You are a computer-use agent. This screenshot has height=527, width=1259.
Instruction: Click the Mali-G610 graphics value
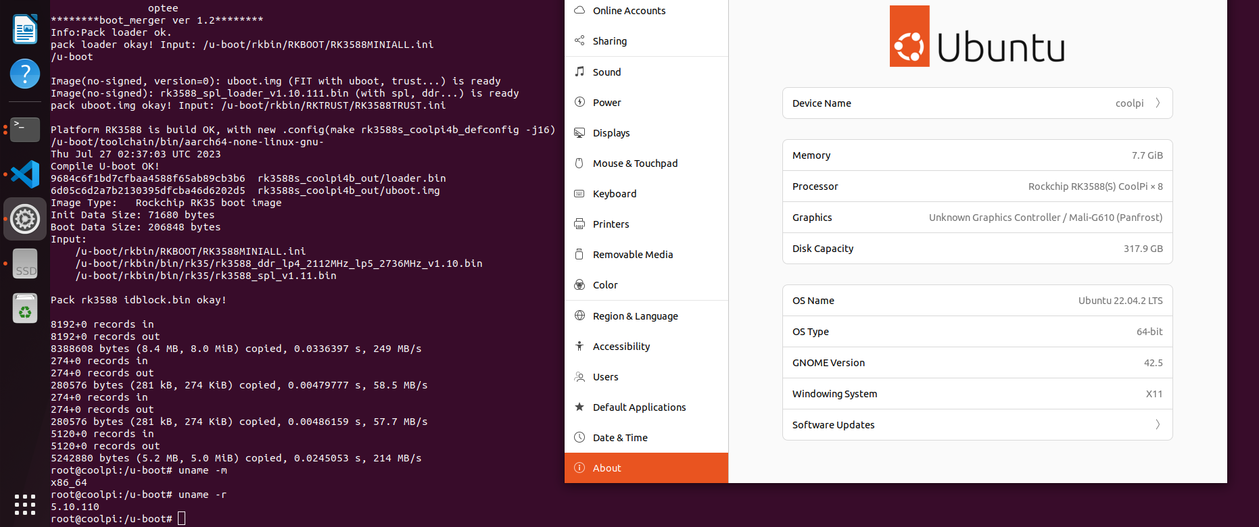pyautogui.click(x=1045, y=217)
